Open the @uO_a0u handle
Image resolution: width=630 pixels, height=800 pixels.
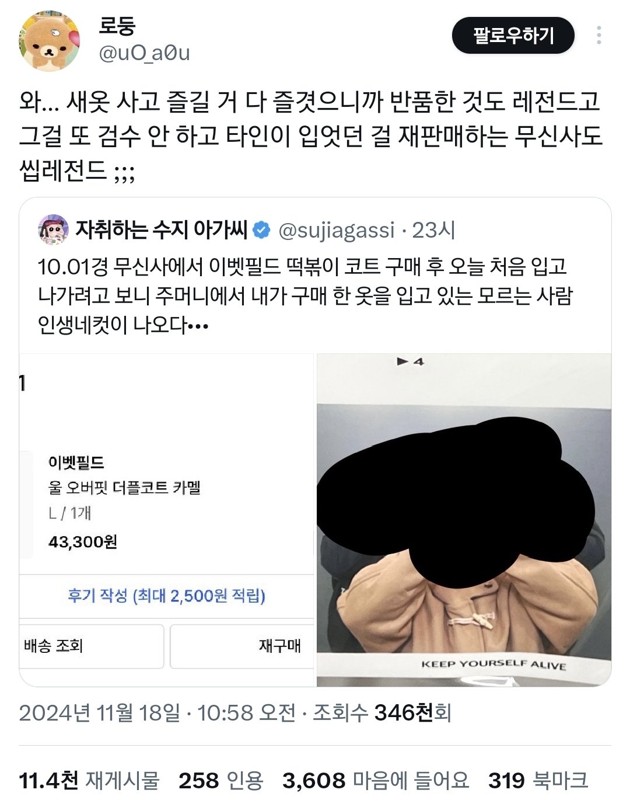[x=145, y=53]
